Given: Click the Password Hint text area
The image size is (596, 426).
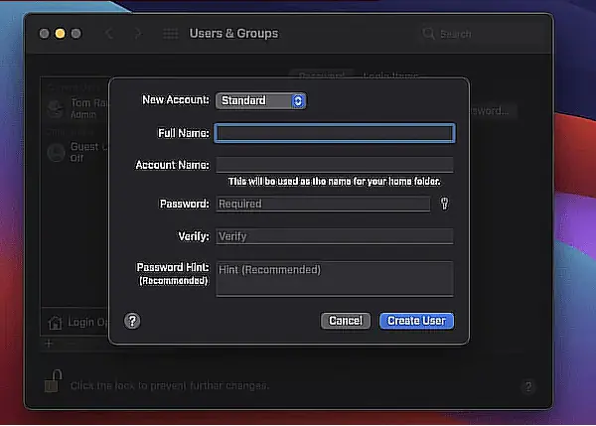Looking at the screenshot, I should (x=335, y=279).
